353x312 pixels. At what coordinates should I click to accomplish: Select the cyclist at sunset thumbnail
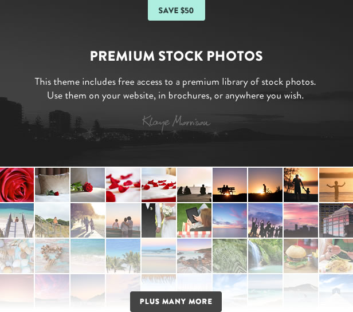point(265,185)
